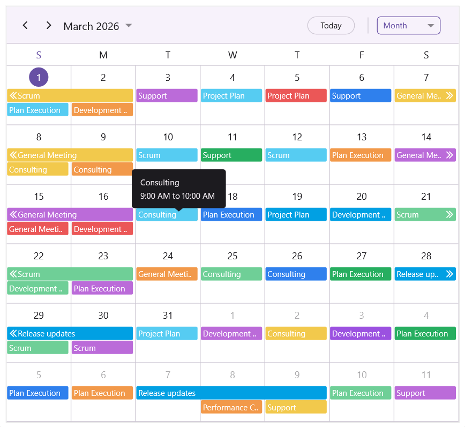Click the Performance event on April 8
Image resolution: width=465 pixels, height=427 pixels.
(231, 407)
